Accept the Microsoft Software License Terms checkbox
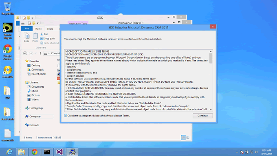The image size is (277, 156). tap(66, 116)
